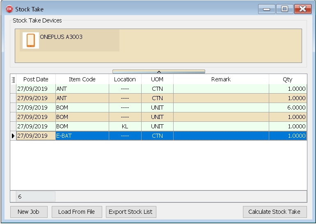
Task: Click the Remark column header
Action: pos(221,79)
